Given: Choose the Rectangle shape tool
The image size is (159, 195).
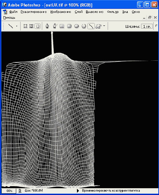Looking at the screenshot, I should [62, 26].
